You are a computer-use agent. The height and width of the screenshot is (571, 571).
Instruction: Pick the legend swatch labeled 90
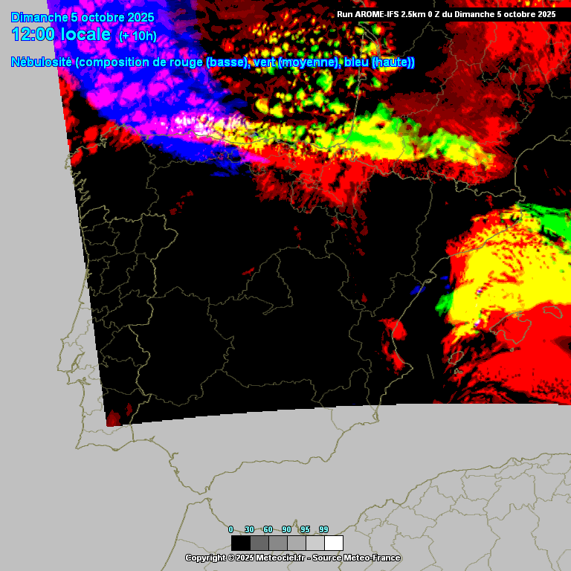[x=296, y=543]
